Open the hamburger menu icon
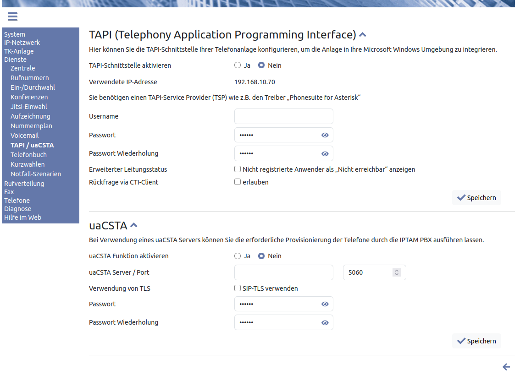Viewport: 520px width, 375px height. pyautogui.click(x=12, y=16)
